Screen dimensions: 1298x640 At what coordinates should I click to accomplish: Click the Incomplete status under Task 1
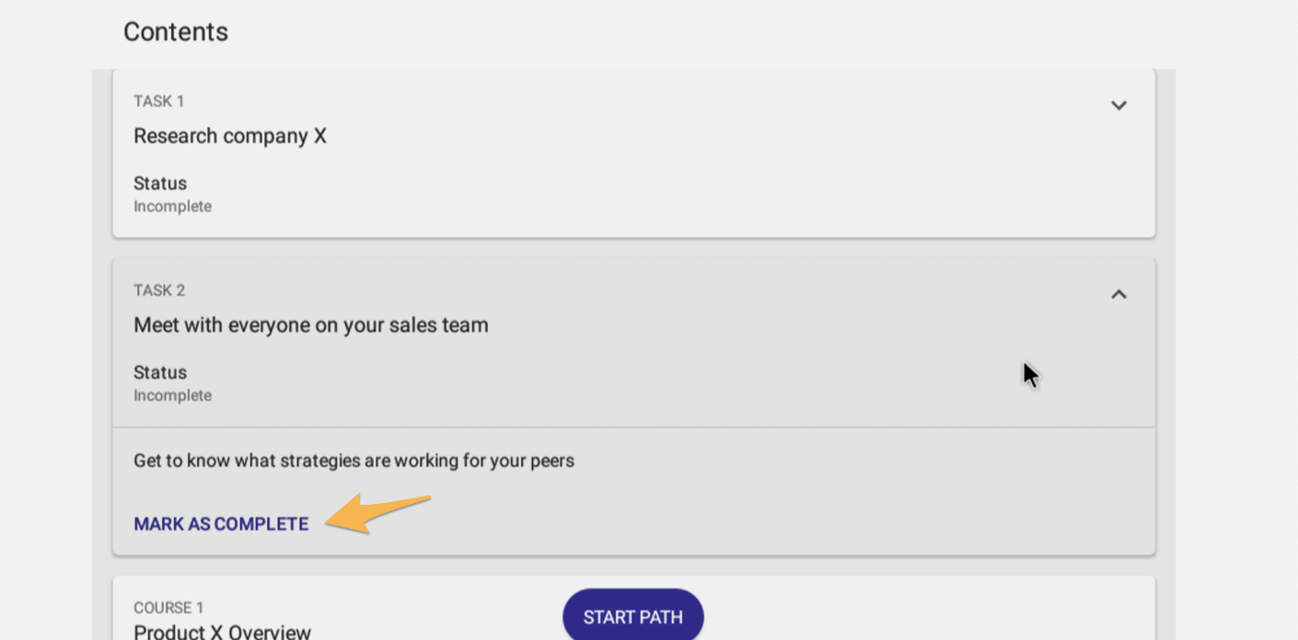click(172, 207)
